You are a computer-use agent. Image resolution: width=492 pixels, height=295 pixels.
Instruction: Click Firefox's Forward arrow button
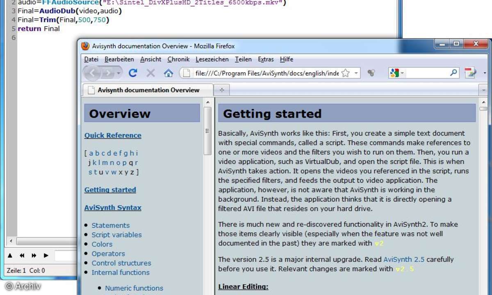click(108, 73)
